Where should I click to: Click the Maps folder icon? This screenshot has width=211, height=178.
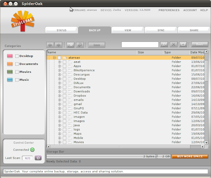click(70, 134)
